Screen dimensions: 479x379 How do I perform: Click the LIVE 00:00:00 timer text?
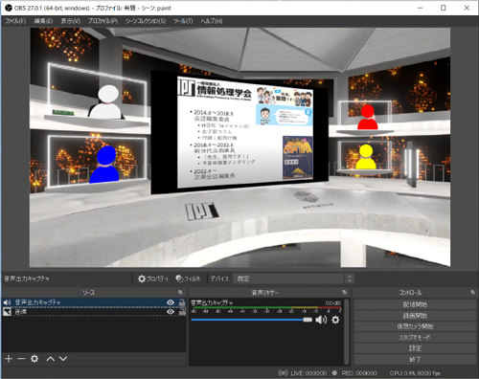click(x=308, y=373)
